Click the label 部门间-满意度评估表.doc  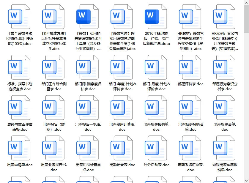click(x=88, y=86)
